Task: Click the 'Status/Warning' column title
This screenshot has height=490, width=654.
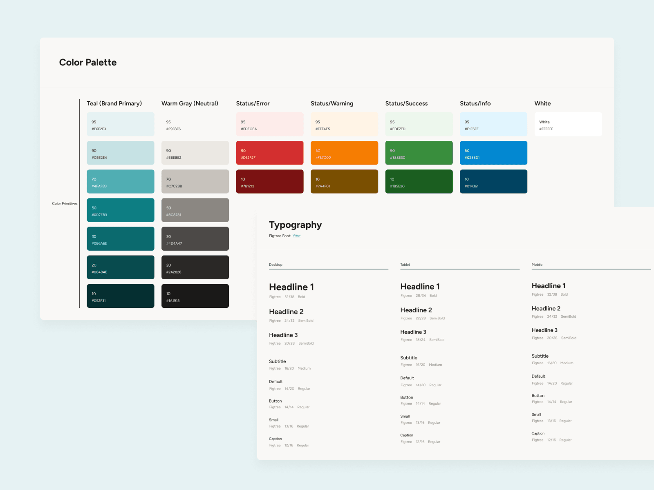Action: click(332, 104)
